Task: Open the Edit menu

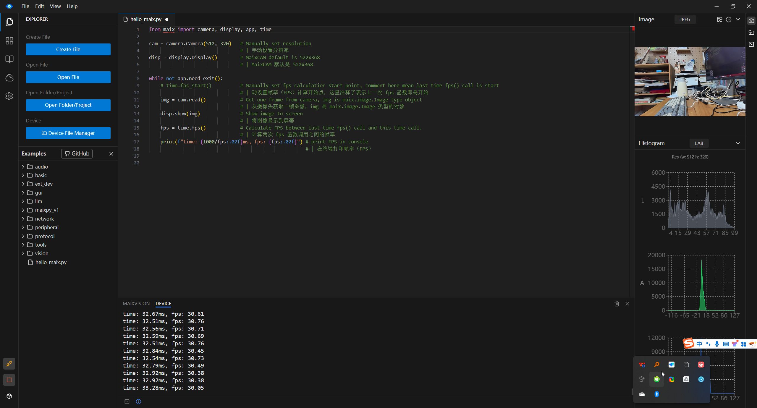Action: point(39,6)
